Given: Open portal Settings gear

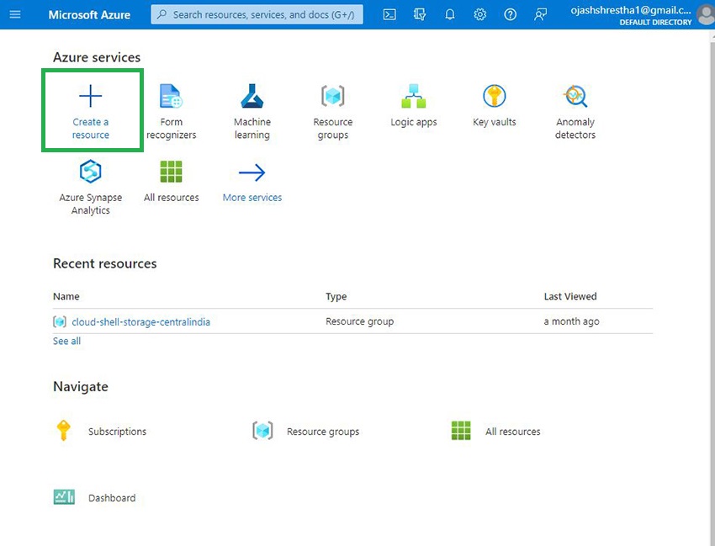Looking at the screenshot, I should tap(479, 14).
